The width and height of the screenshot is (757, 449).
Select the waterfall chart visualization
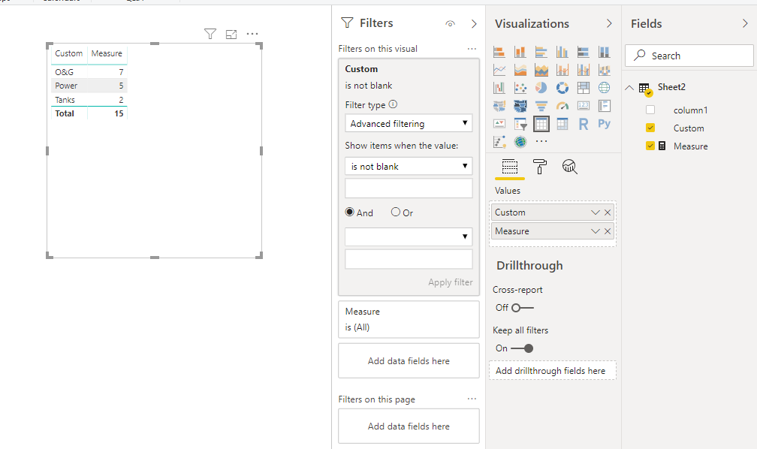point(499,88)
